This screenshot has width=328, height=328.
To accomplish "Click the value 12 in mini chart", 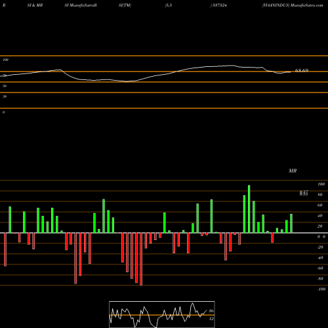I will (x=211, y=319).
